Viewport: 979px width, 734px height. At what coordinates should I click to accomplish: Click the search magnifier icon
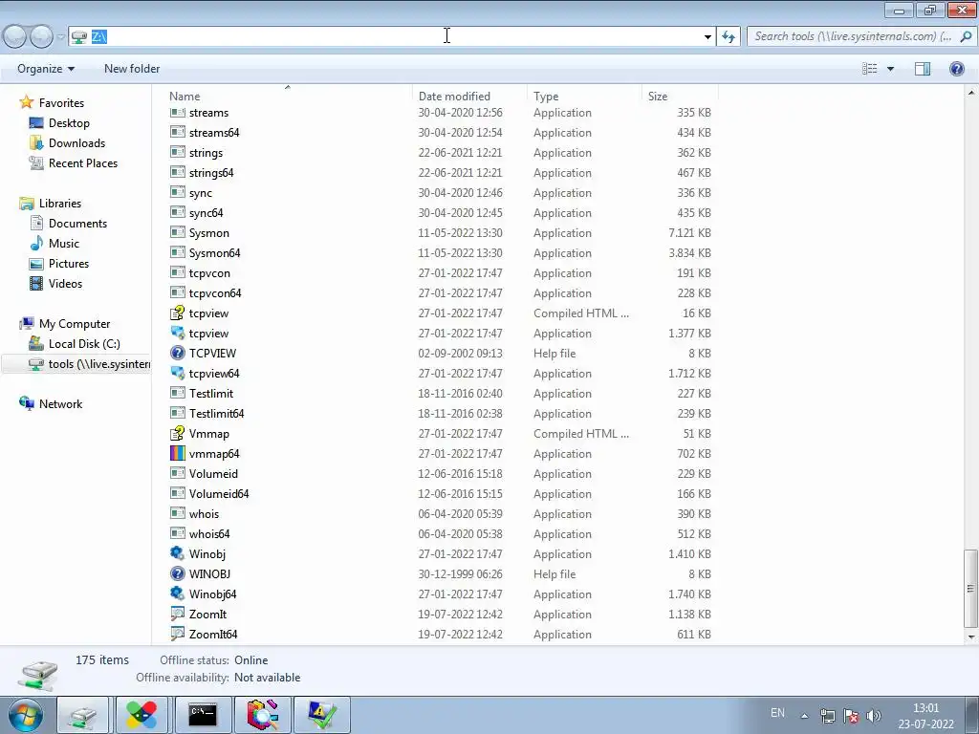(966, 36)
